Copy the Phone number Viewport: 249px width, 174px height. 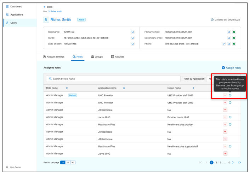click(229, 44)
